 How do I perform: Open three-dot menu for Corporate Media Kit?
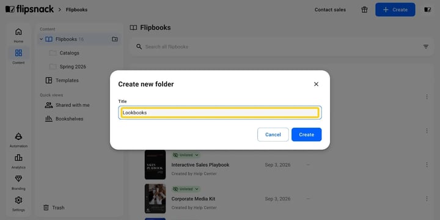(x=427, y=199)
